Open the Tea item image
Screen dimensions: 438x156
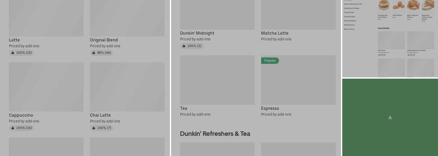(217, 80)
